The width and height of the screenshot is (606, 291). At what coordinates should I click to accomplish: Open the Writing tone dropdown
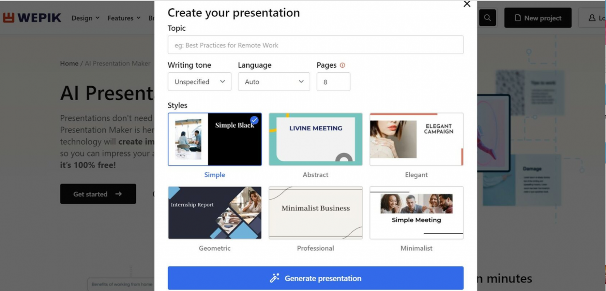[x=199, y=82]
